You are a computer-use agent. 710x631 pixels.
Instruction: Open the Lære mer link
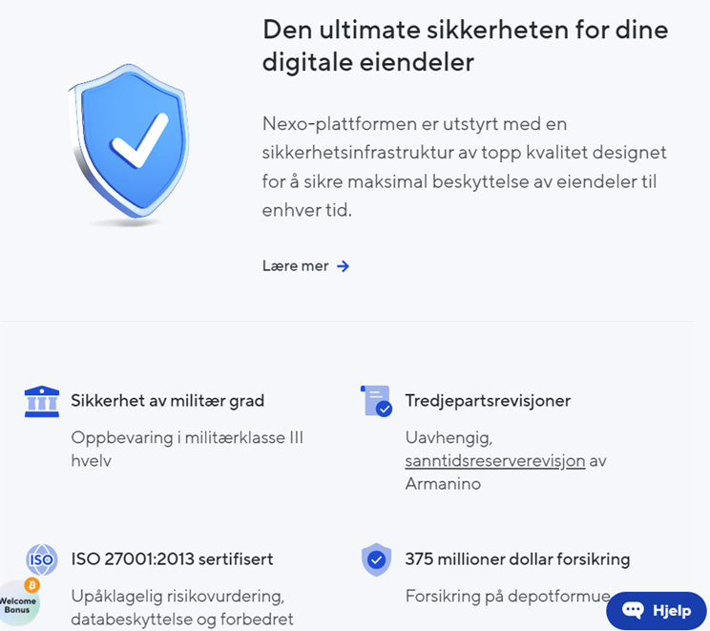pos(305,266)
